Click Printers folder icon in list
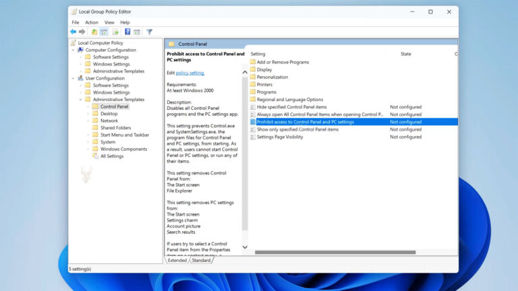This screenshot has width=518, height=291. pos(253,84)
